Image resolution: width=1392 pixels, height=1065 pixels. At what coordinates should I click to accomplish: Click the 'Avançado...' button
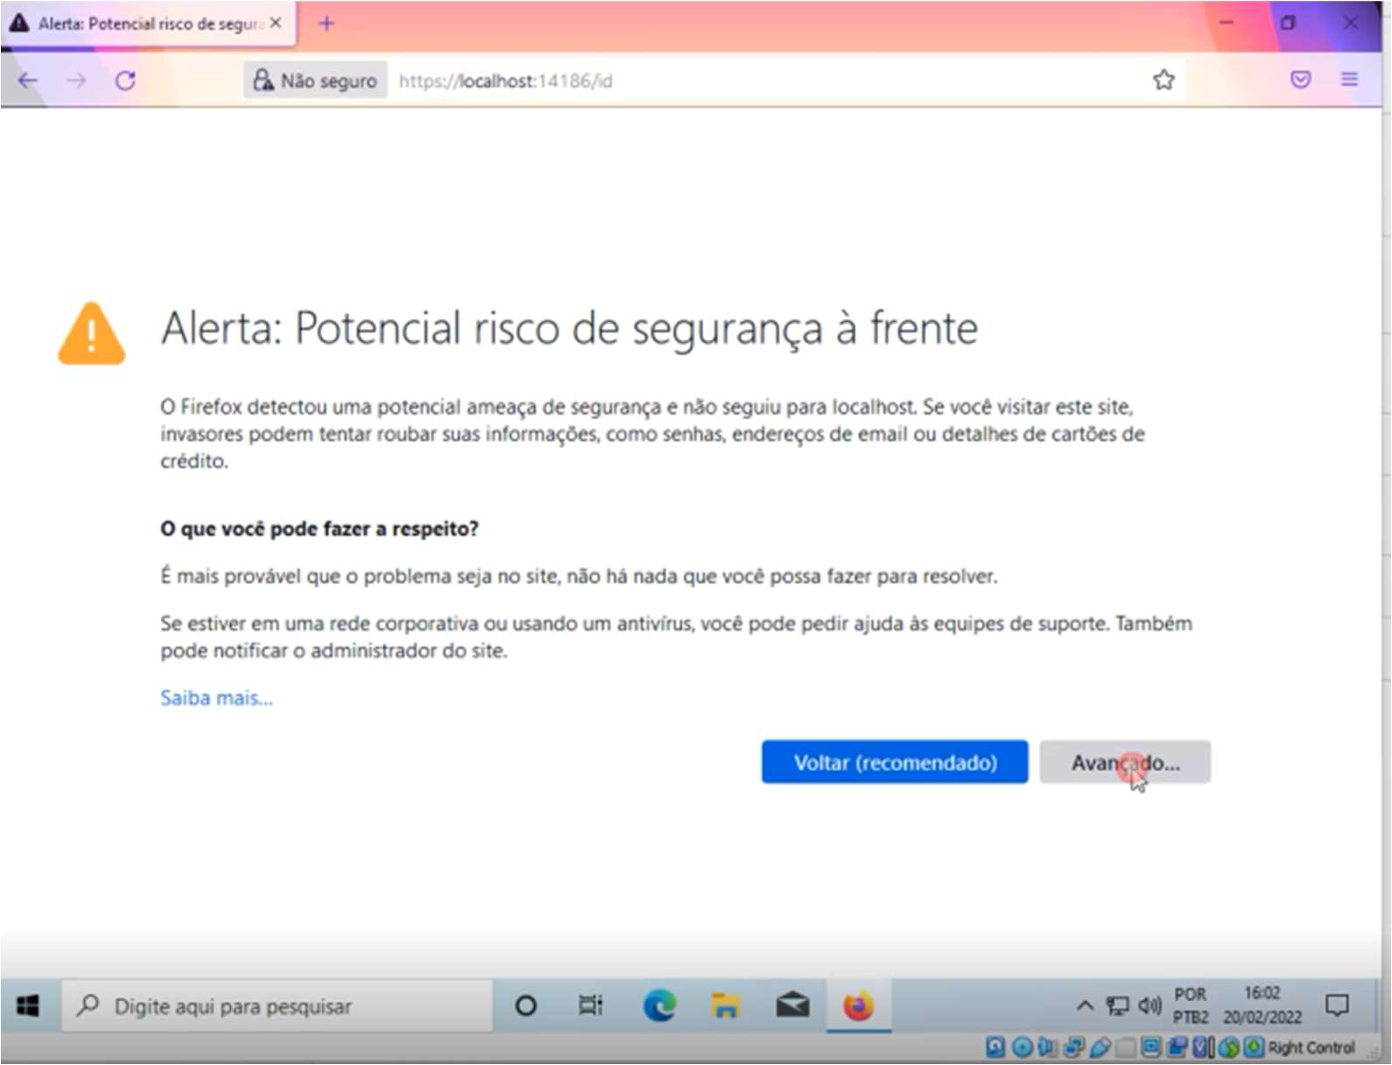(1125, 762)
